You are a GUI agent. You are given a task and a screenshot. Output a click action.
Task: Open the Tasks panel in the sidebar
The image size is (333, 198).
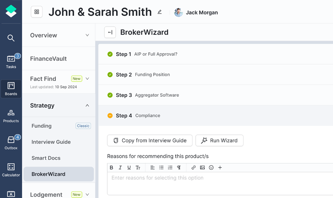click(11, 61)
